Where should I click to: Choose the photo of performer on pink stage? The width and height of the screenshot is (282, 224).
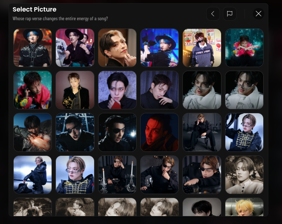pos(75,48)
